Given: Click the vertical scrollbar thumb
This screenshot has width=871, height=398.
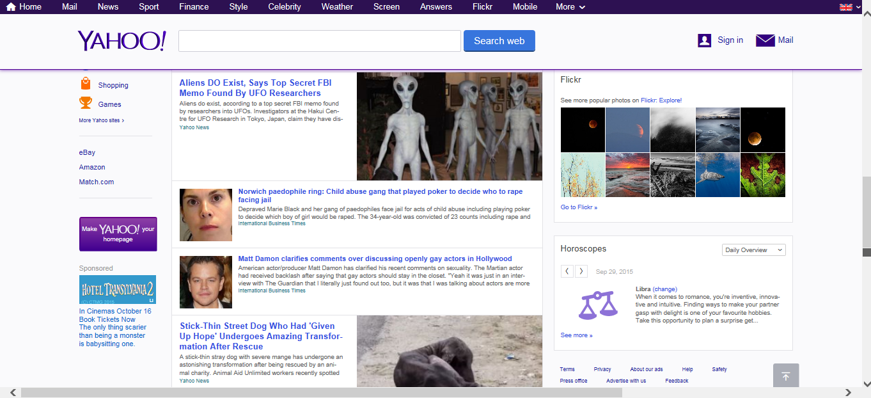Looking at the screenshot, I should 867,213.
